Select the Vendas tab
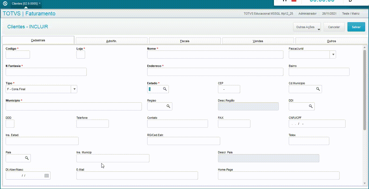369x189 pixels. [x=258, y=41]
